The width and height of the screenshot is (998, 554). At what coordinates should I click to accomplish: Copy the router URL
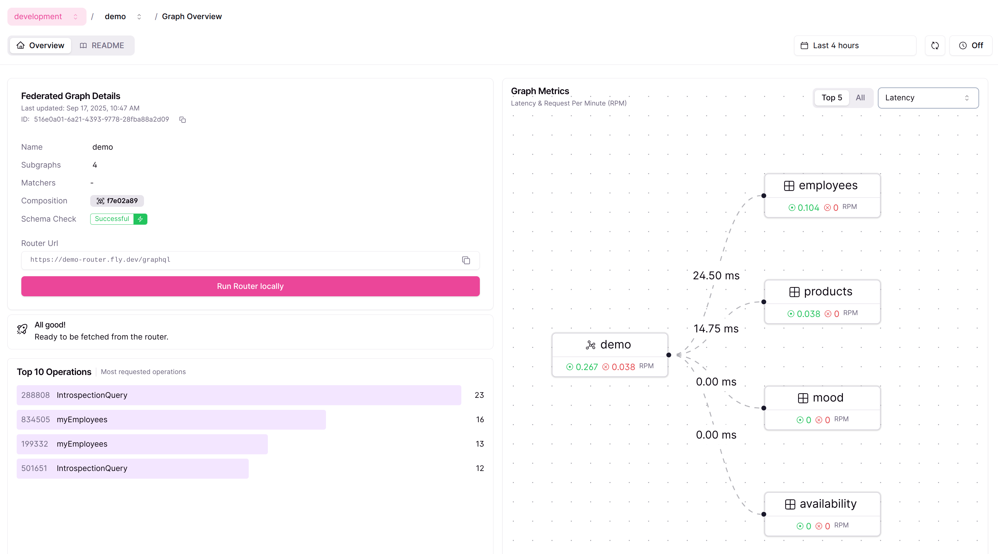[x=466, y=260]
